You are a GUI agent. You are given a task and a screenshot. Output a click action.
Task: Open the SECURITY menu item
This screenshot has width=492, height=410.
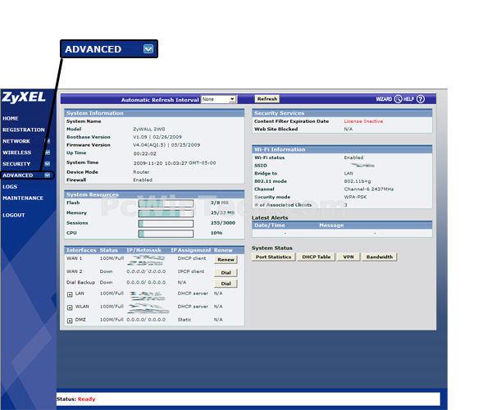[16, 164]
